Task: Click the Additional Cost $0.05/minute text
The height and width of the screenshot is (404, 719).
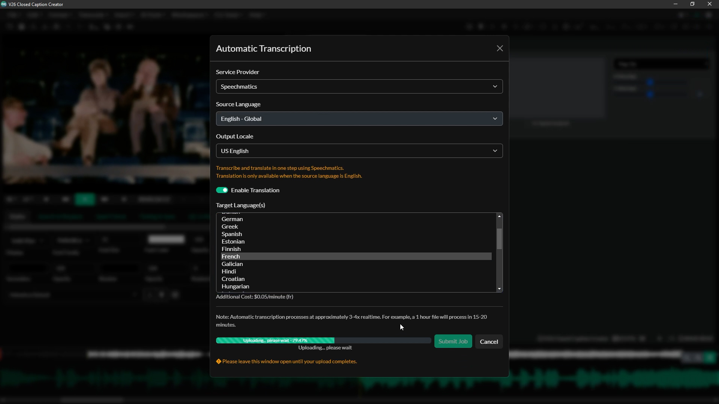Action: pyautogui.click(x=255, y=297)
